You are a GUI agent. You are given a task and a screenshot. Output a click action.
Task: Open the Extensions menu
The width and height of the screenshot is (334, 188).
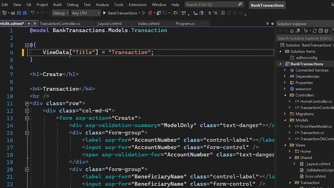point(137,5)
